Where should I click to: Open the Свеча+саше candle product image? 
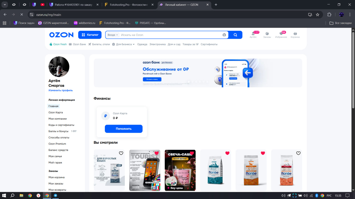click(x=180, y=170)
